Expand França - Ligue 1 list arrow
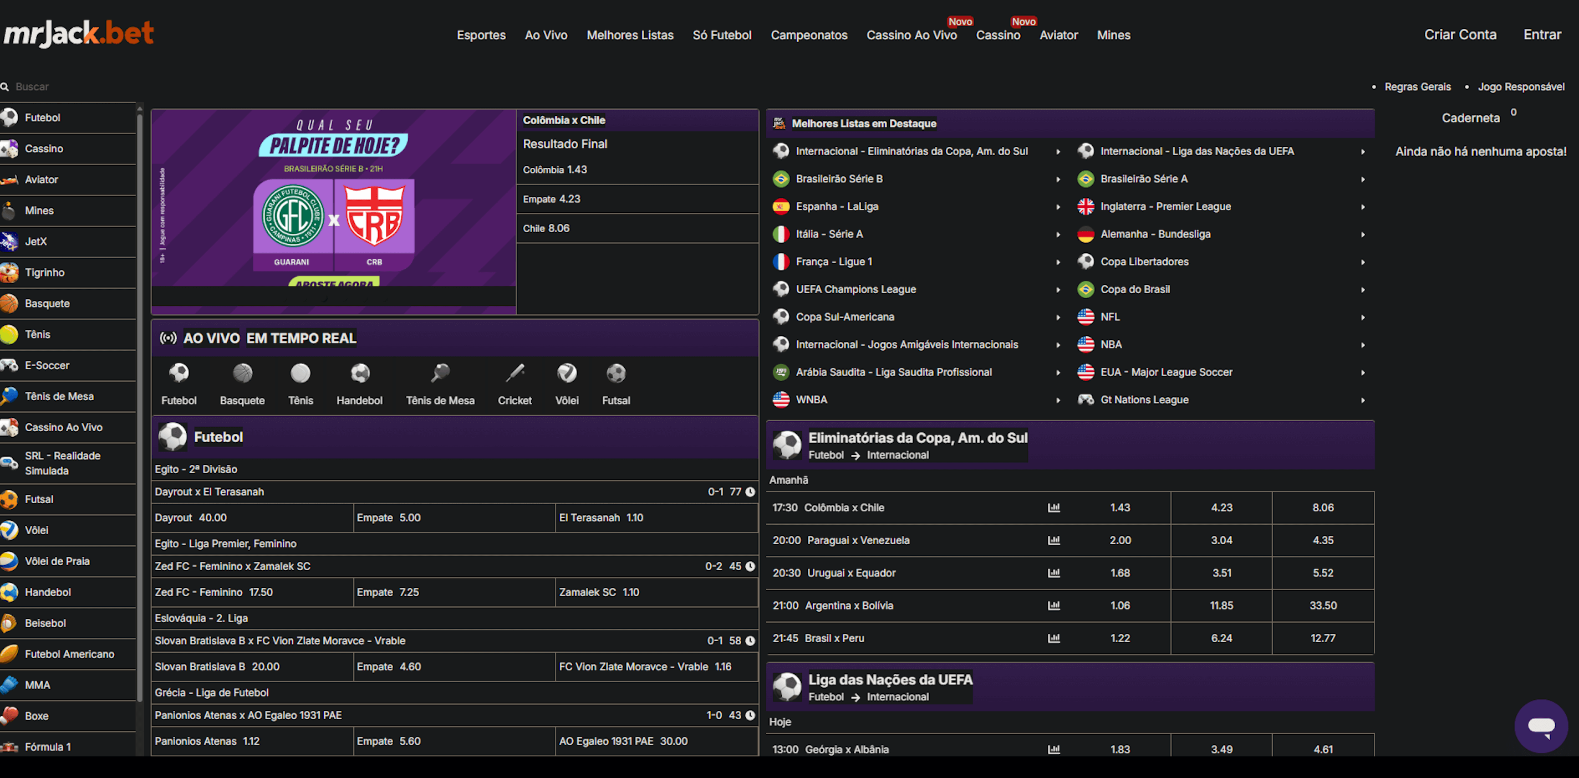1579x778 pixels. 1058,262
